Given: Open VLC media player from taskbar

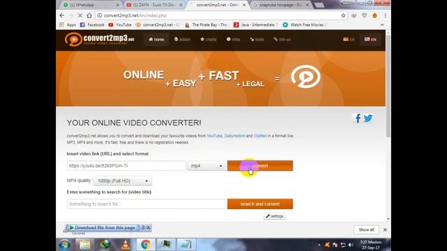Looking at the screenshot, I should point(126,245).
